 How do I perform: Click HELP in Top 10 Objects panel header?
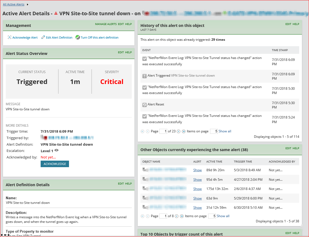pos(296,233)
